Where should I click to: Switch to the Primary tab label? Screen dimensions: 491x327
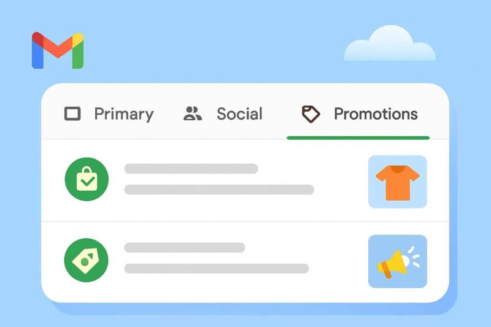tap(124, 114)
